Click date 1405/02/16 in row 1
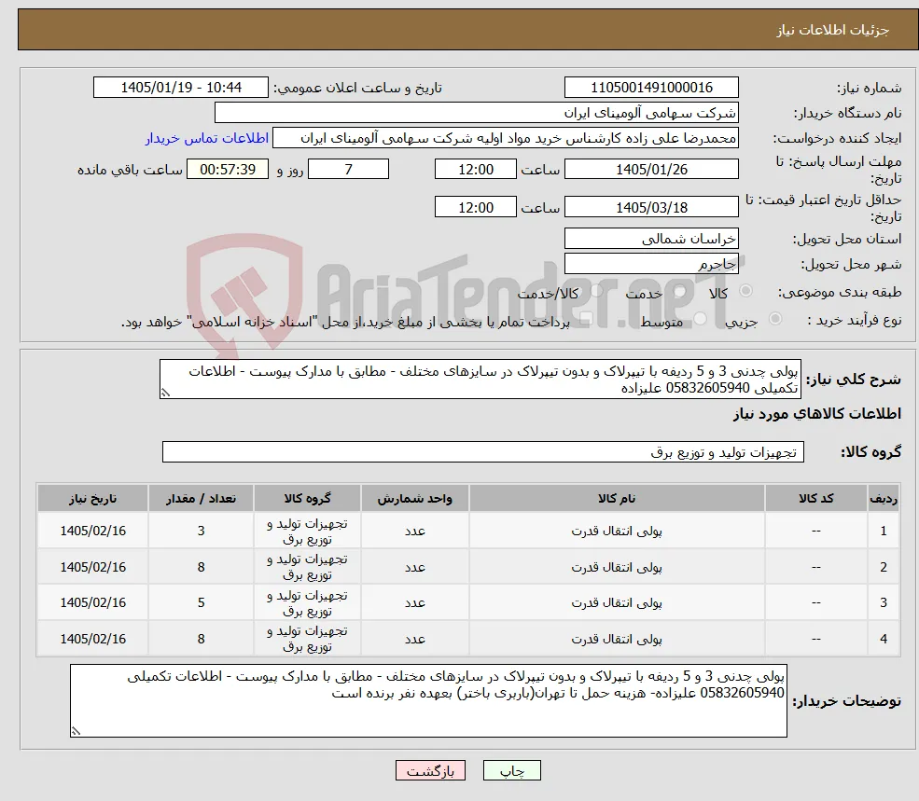Viewport: 919px width, 801px height. 92,531
